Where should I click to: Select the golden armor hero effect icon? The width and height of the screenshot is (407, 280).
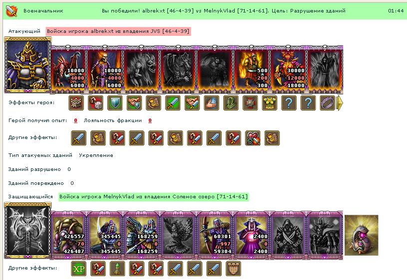(269, 103)
